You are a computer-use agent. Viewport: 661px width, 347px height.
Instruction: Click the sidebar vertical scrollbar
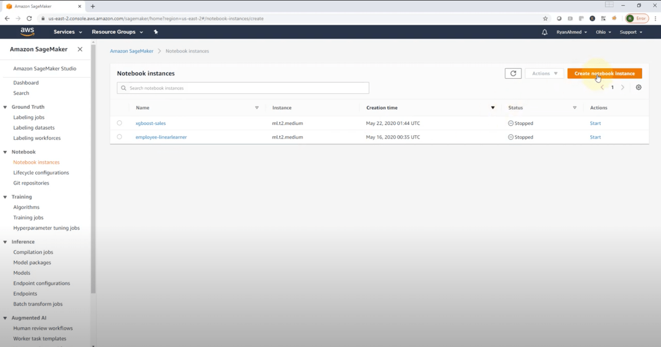coord(93,170)
